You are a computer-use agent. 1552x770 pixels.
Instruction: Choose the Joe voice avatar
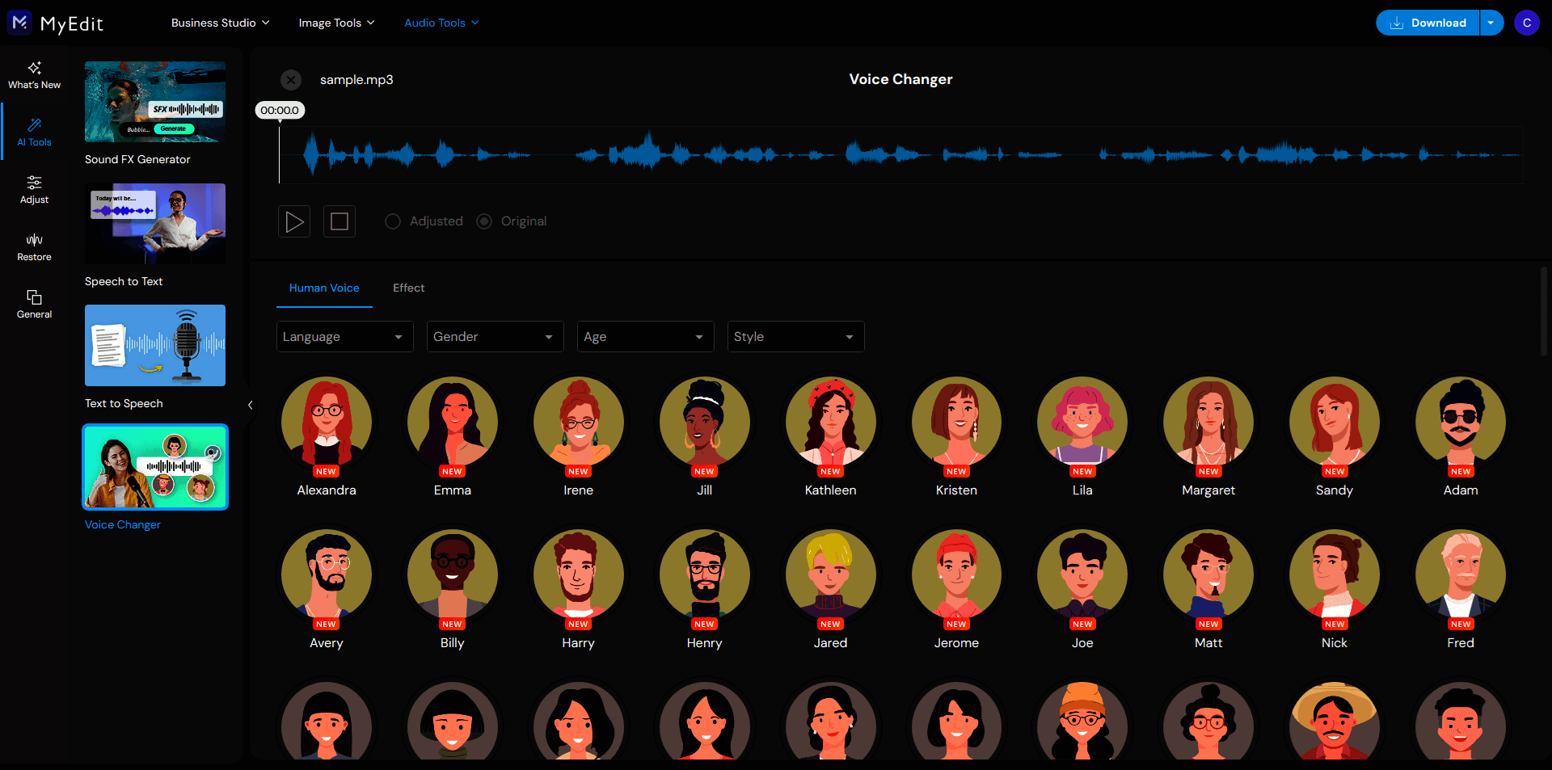pos(1082,574)
